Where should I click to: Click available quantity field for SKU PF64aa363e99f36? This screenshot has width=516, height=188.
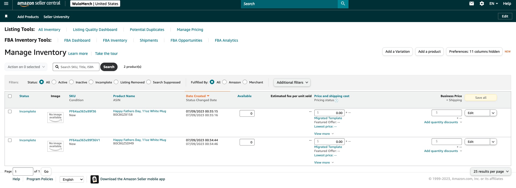click(247, 113)
